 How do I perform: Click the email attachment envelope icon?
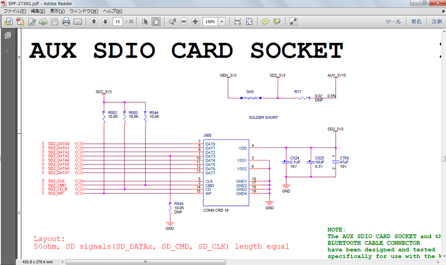(77, 21)
